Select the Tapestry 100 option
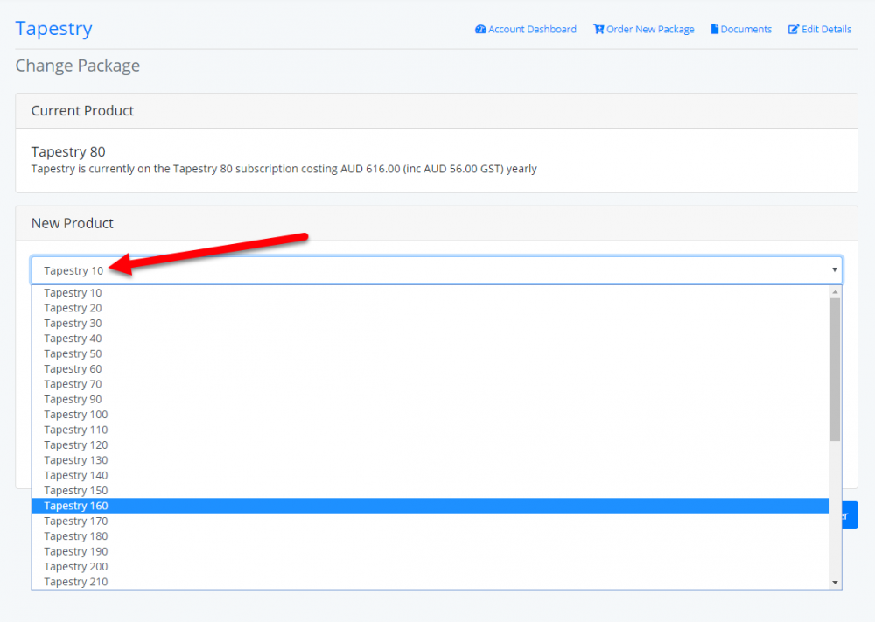The height and width of the screenshot is (622, 875). point(430,415)
